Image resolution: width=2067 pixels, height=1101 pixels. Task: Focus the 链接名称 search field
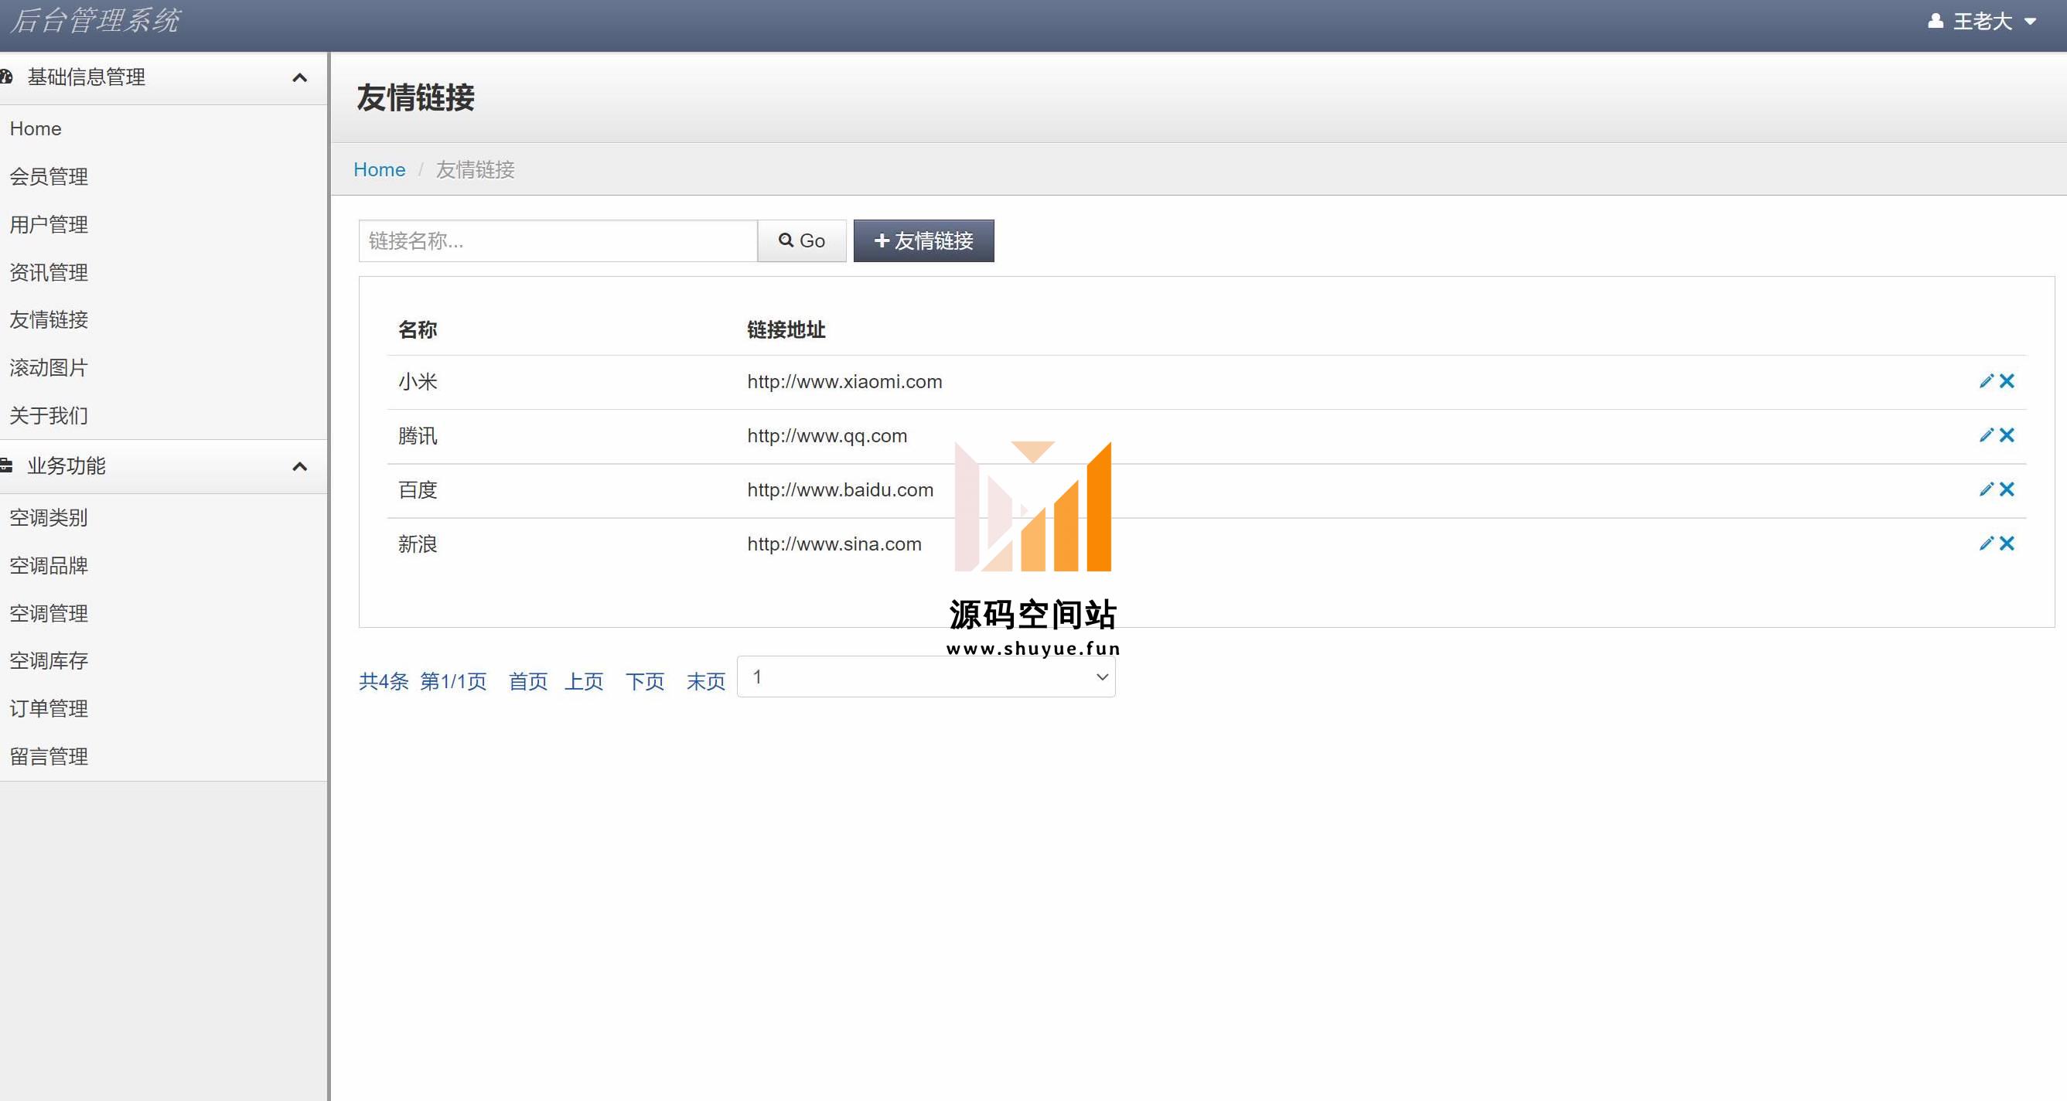coord(558,240)
